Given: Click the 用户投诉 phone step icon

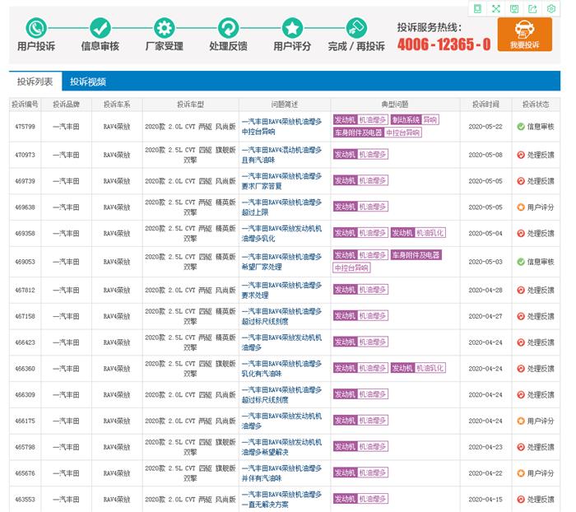Looking at the screenshot, I should [x=36, y=28].
